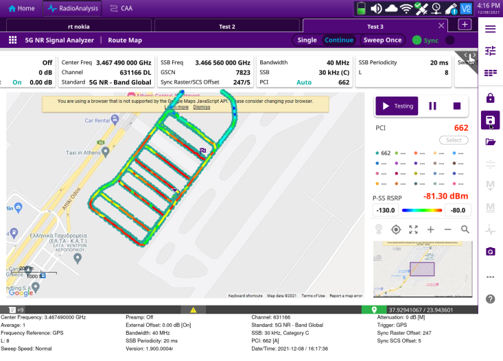Toggle the External Offset On setting
The image size is (503, 361).
pos(17,82)
